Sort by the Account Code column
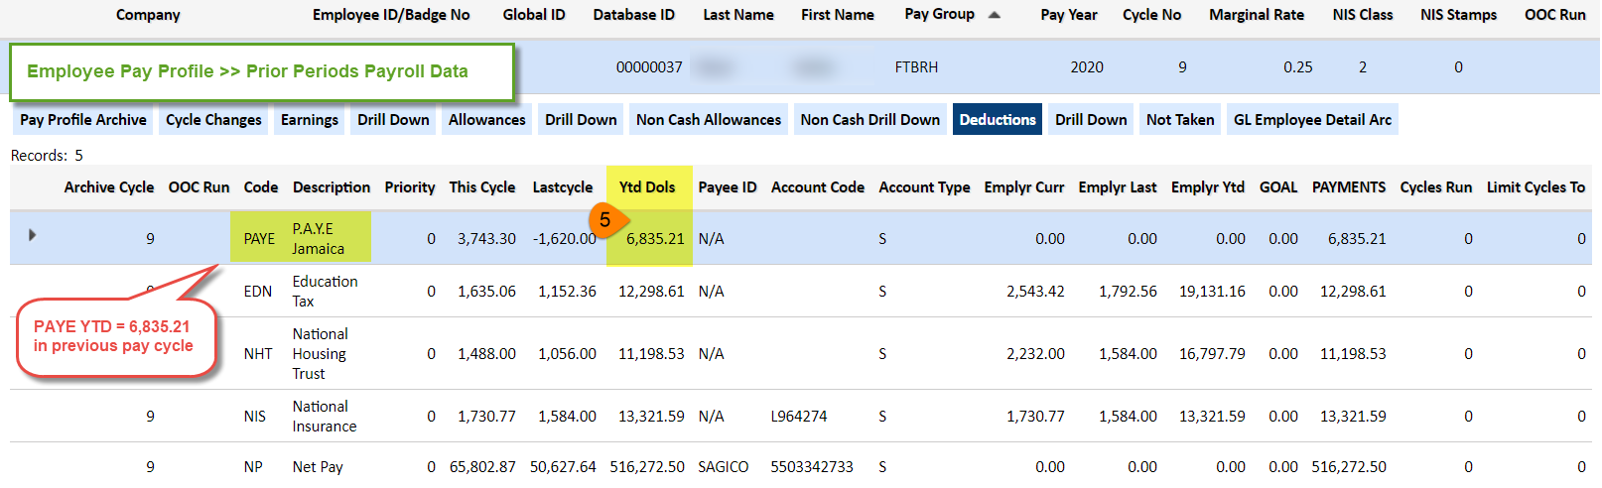Image resolution: width=1602 pixels, height=488 pixels. (x=818, y=187)
